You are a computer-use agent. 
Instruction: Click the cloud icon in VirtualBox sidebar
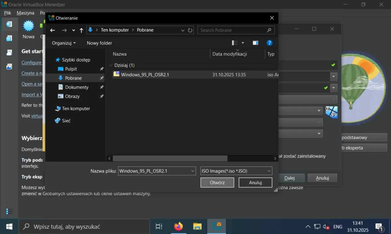pyautogui.click(x=9, y=52)
